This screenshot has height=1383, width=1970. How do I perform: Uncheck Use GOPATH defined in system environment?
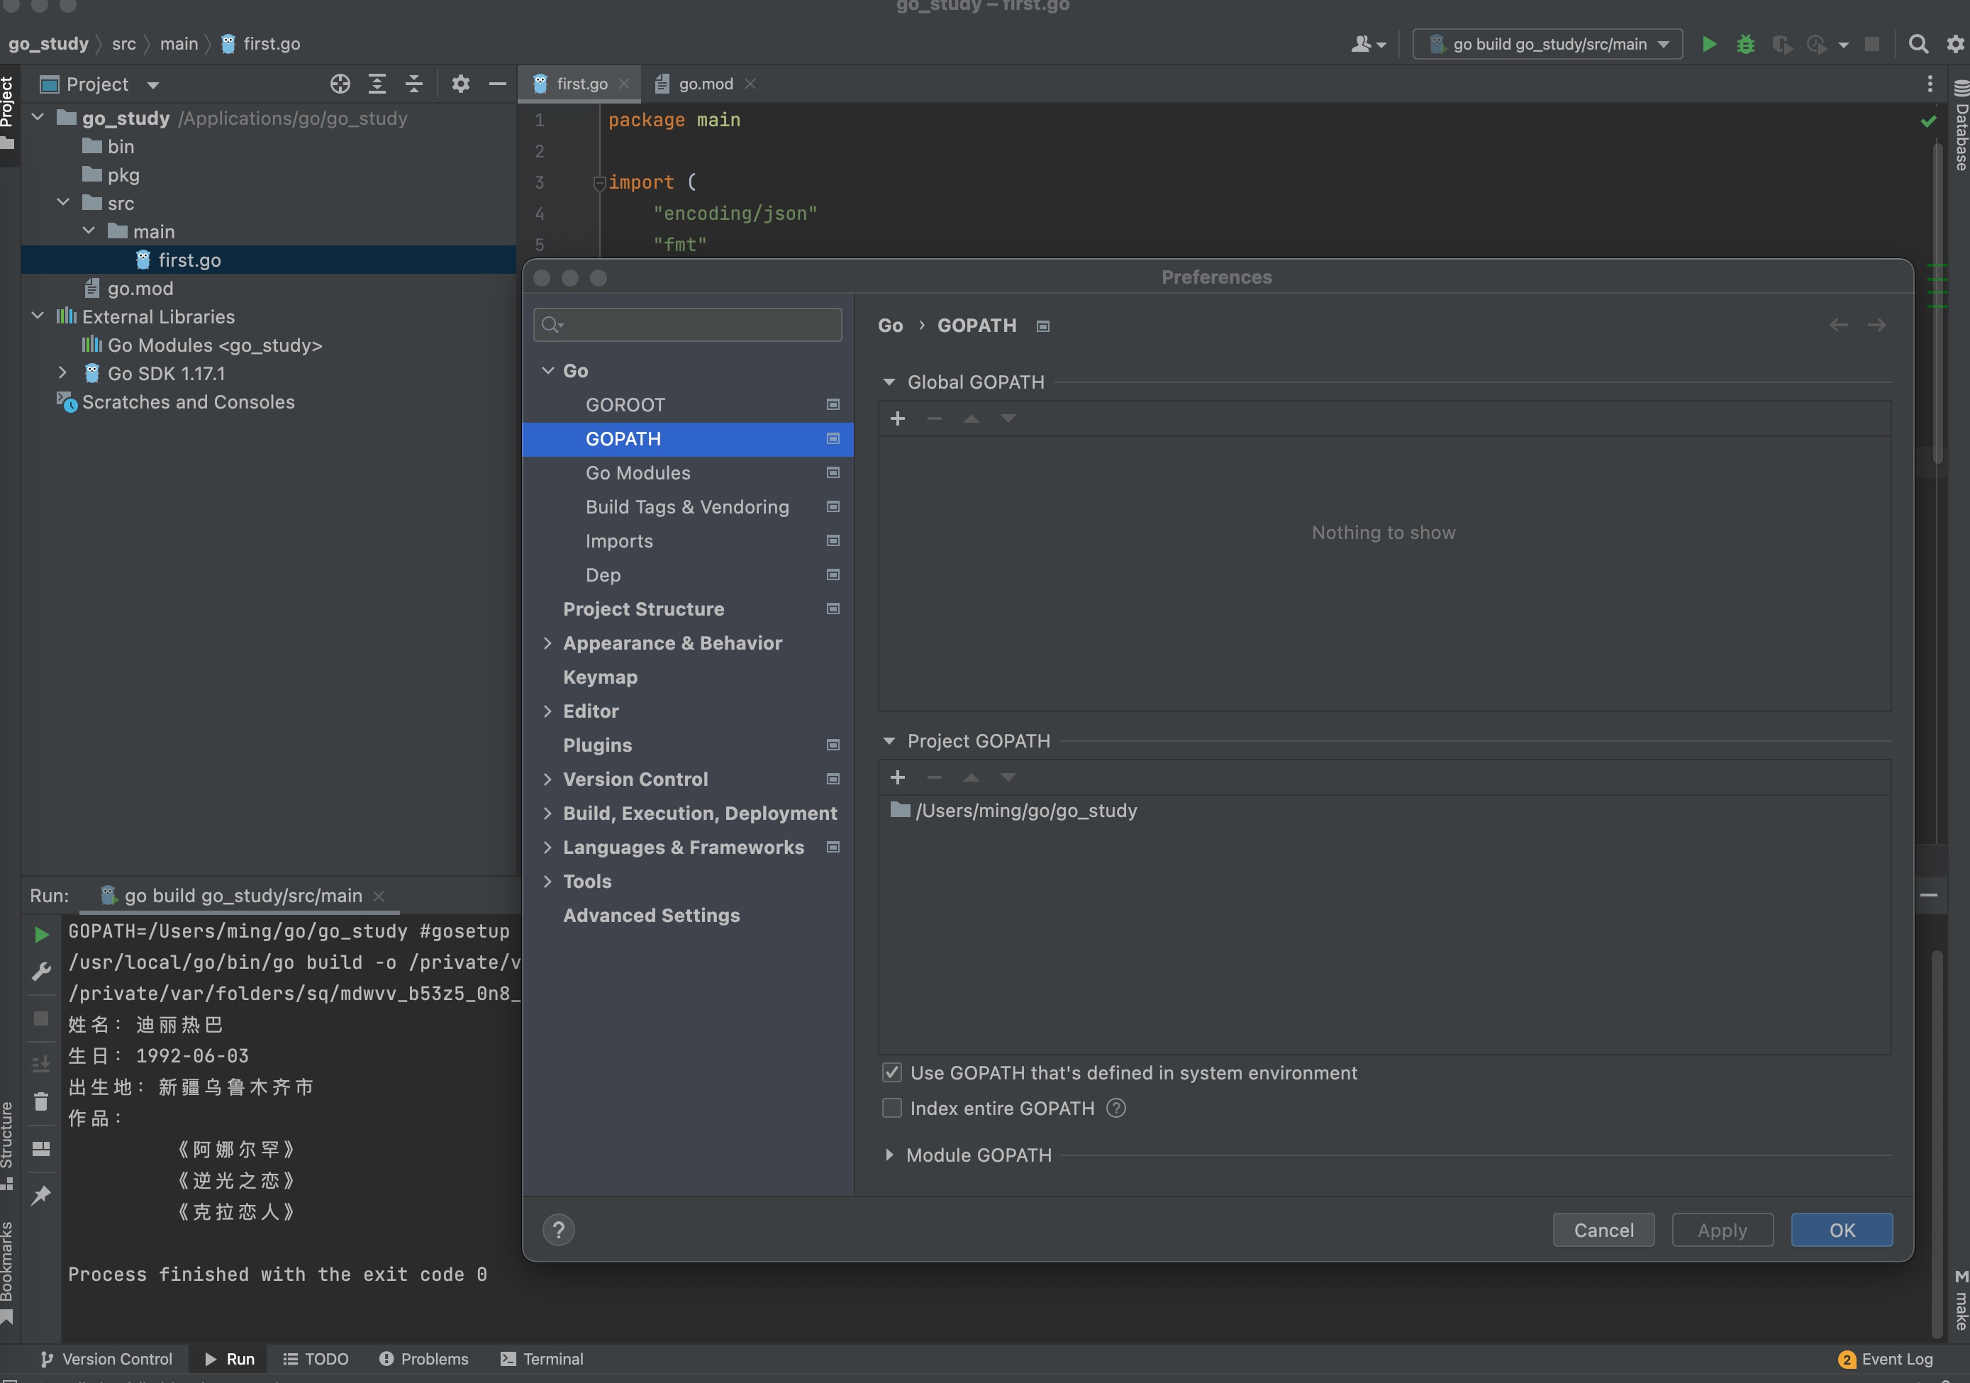(892, 1072)
